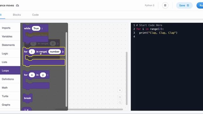The height and width of the screenshot is (114, 203).
Task: Open the Turtle block category
Action: coord(10,96)
